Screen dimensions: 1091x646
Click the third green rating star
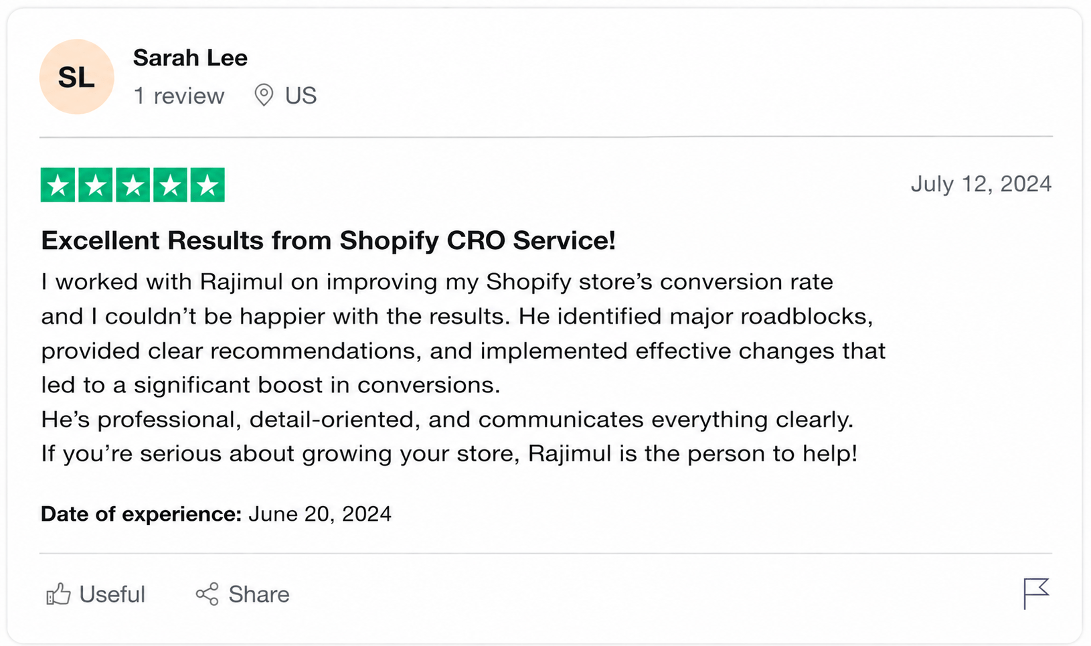coord(133,185)
